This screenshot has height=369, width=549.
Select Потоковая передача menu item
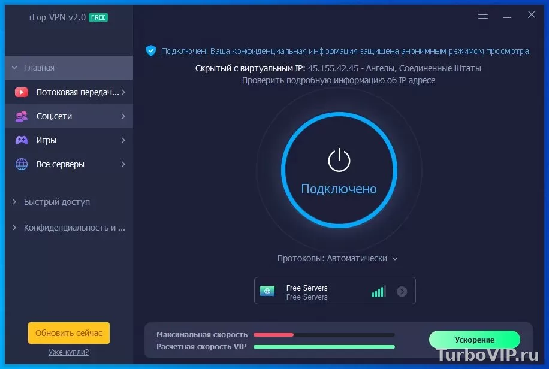69,92
